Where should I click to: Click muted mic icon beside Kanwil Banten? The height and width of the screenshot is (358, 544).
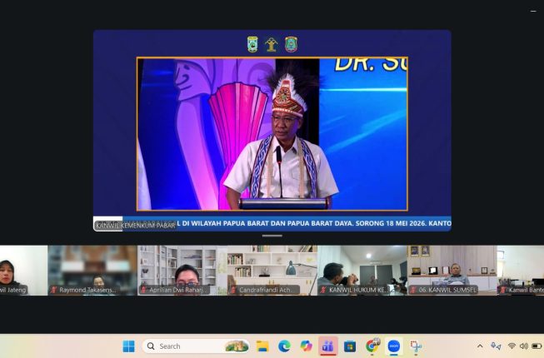[x=502, y=290]
